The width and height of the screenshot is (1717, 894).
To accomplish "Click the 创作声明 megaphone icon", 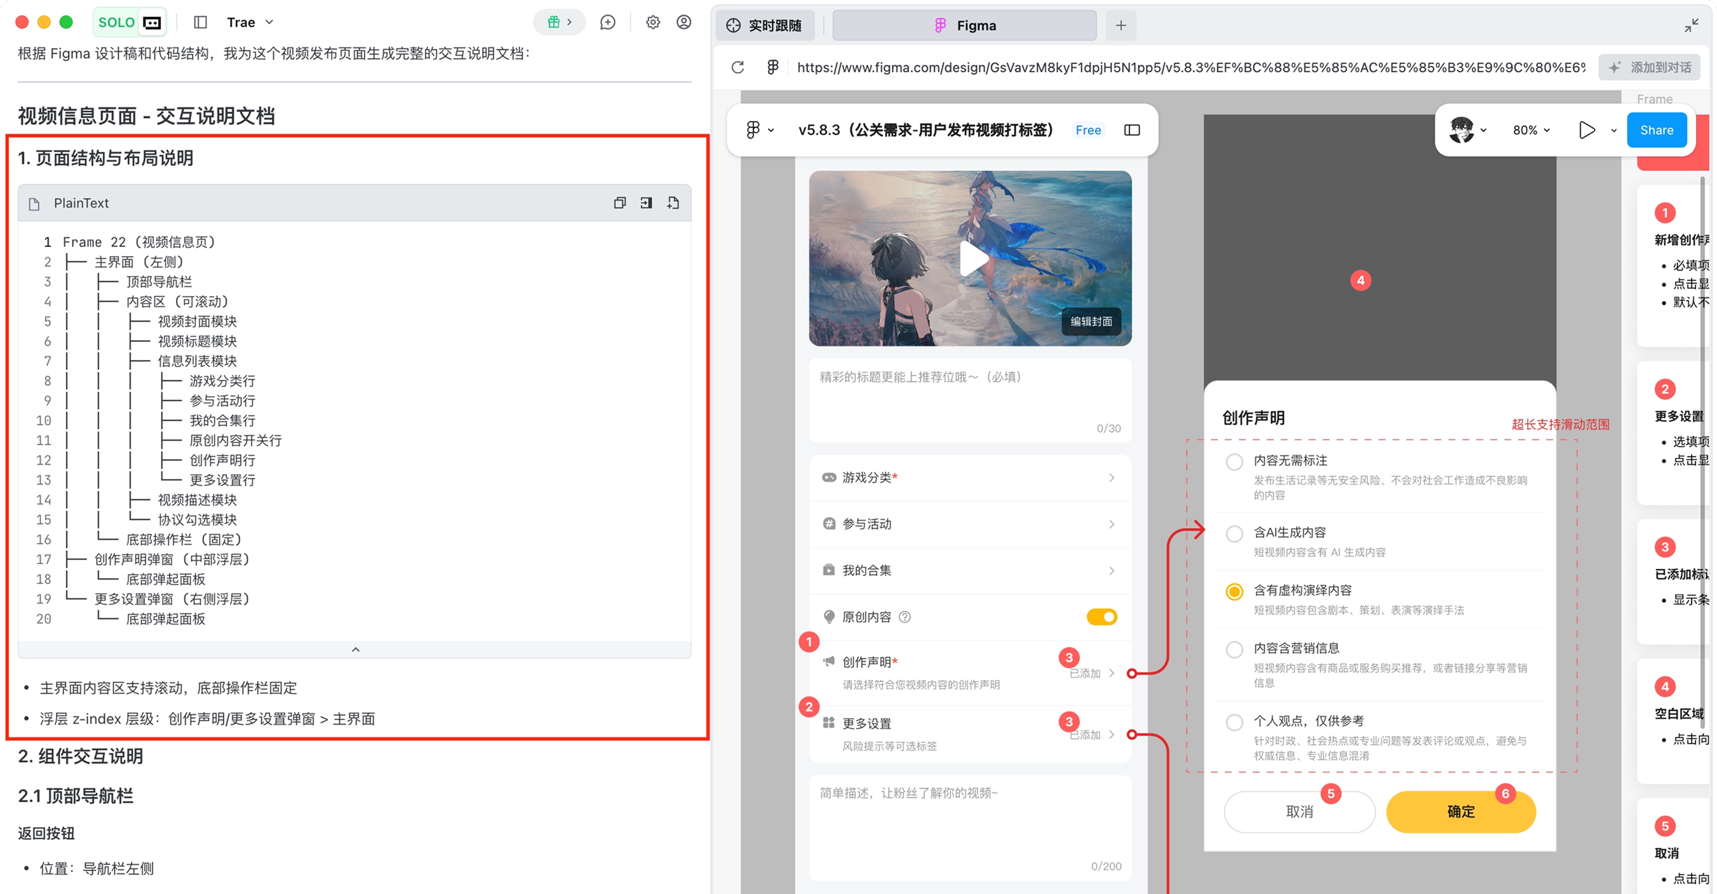I will 829,662.
